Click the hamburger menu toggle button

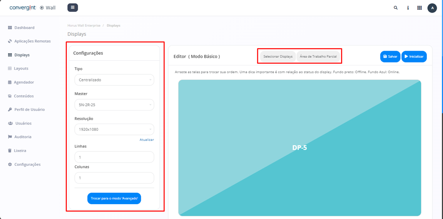coord(73,8)
